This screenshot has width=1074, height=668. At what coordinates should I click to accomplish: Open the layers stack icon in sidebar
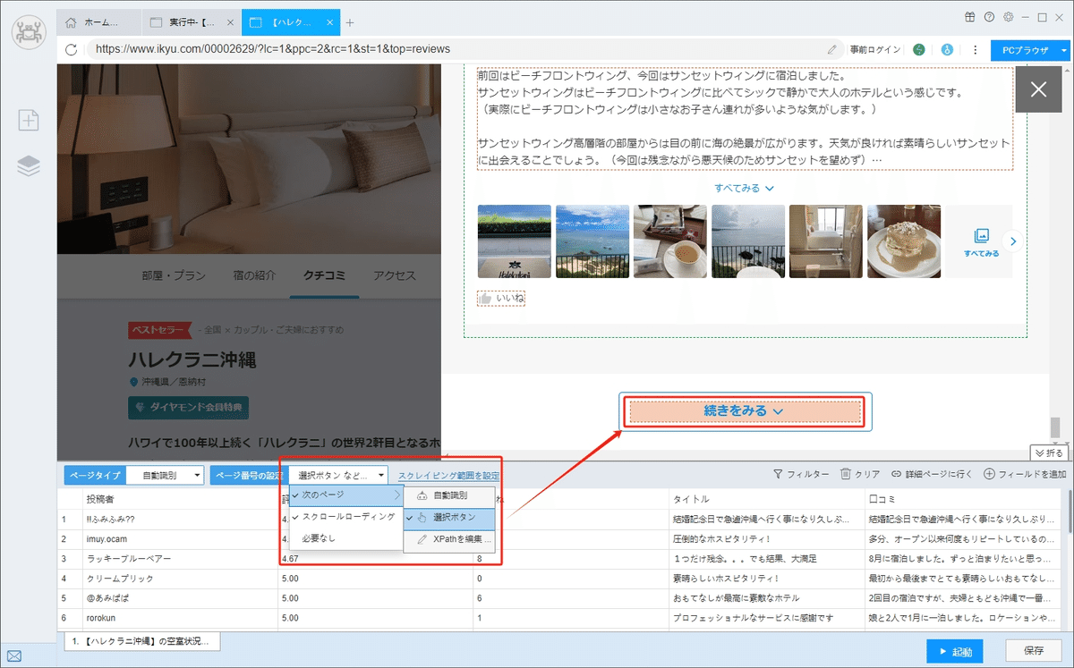coord(29,165)
